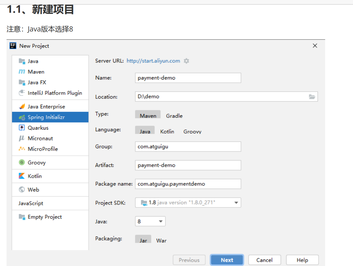Select Kotlin in the project list

tap(50, 176)
